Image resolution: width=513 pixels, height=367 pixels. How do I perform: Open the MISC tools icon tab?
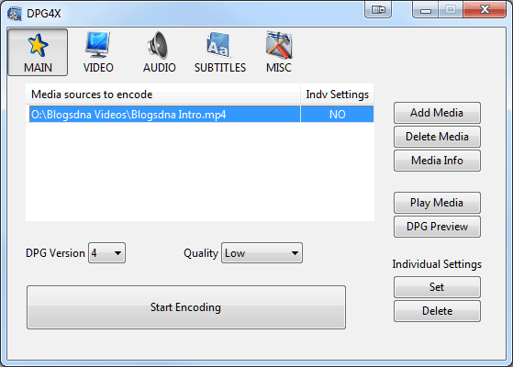[279, 52]
